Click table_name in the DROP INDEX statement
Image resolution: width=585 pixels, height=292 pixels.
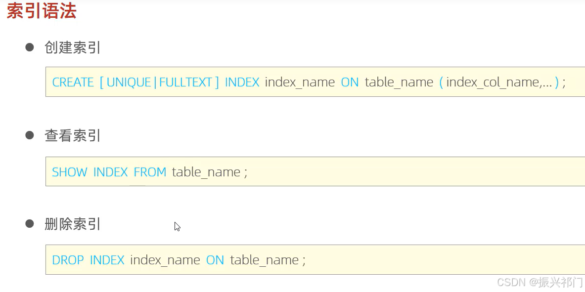click(264, 260)
